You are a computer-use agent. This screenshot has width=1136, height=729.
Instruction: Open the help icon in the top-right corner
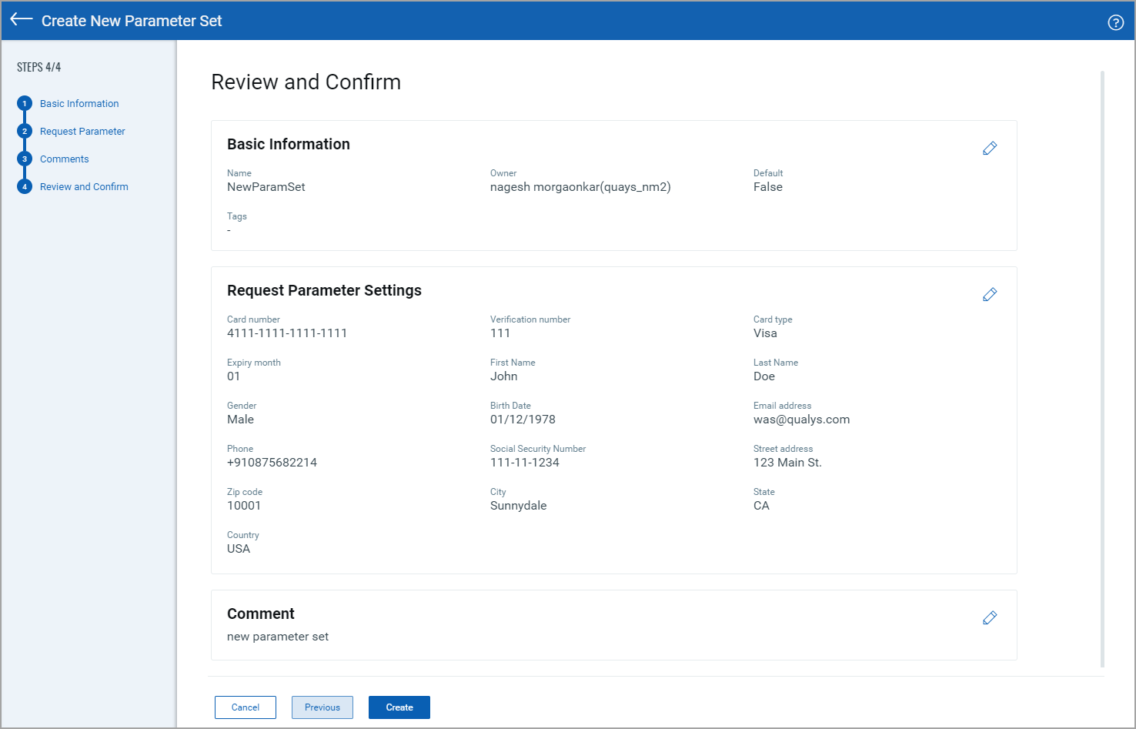coord(1115,22)
